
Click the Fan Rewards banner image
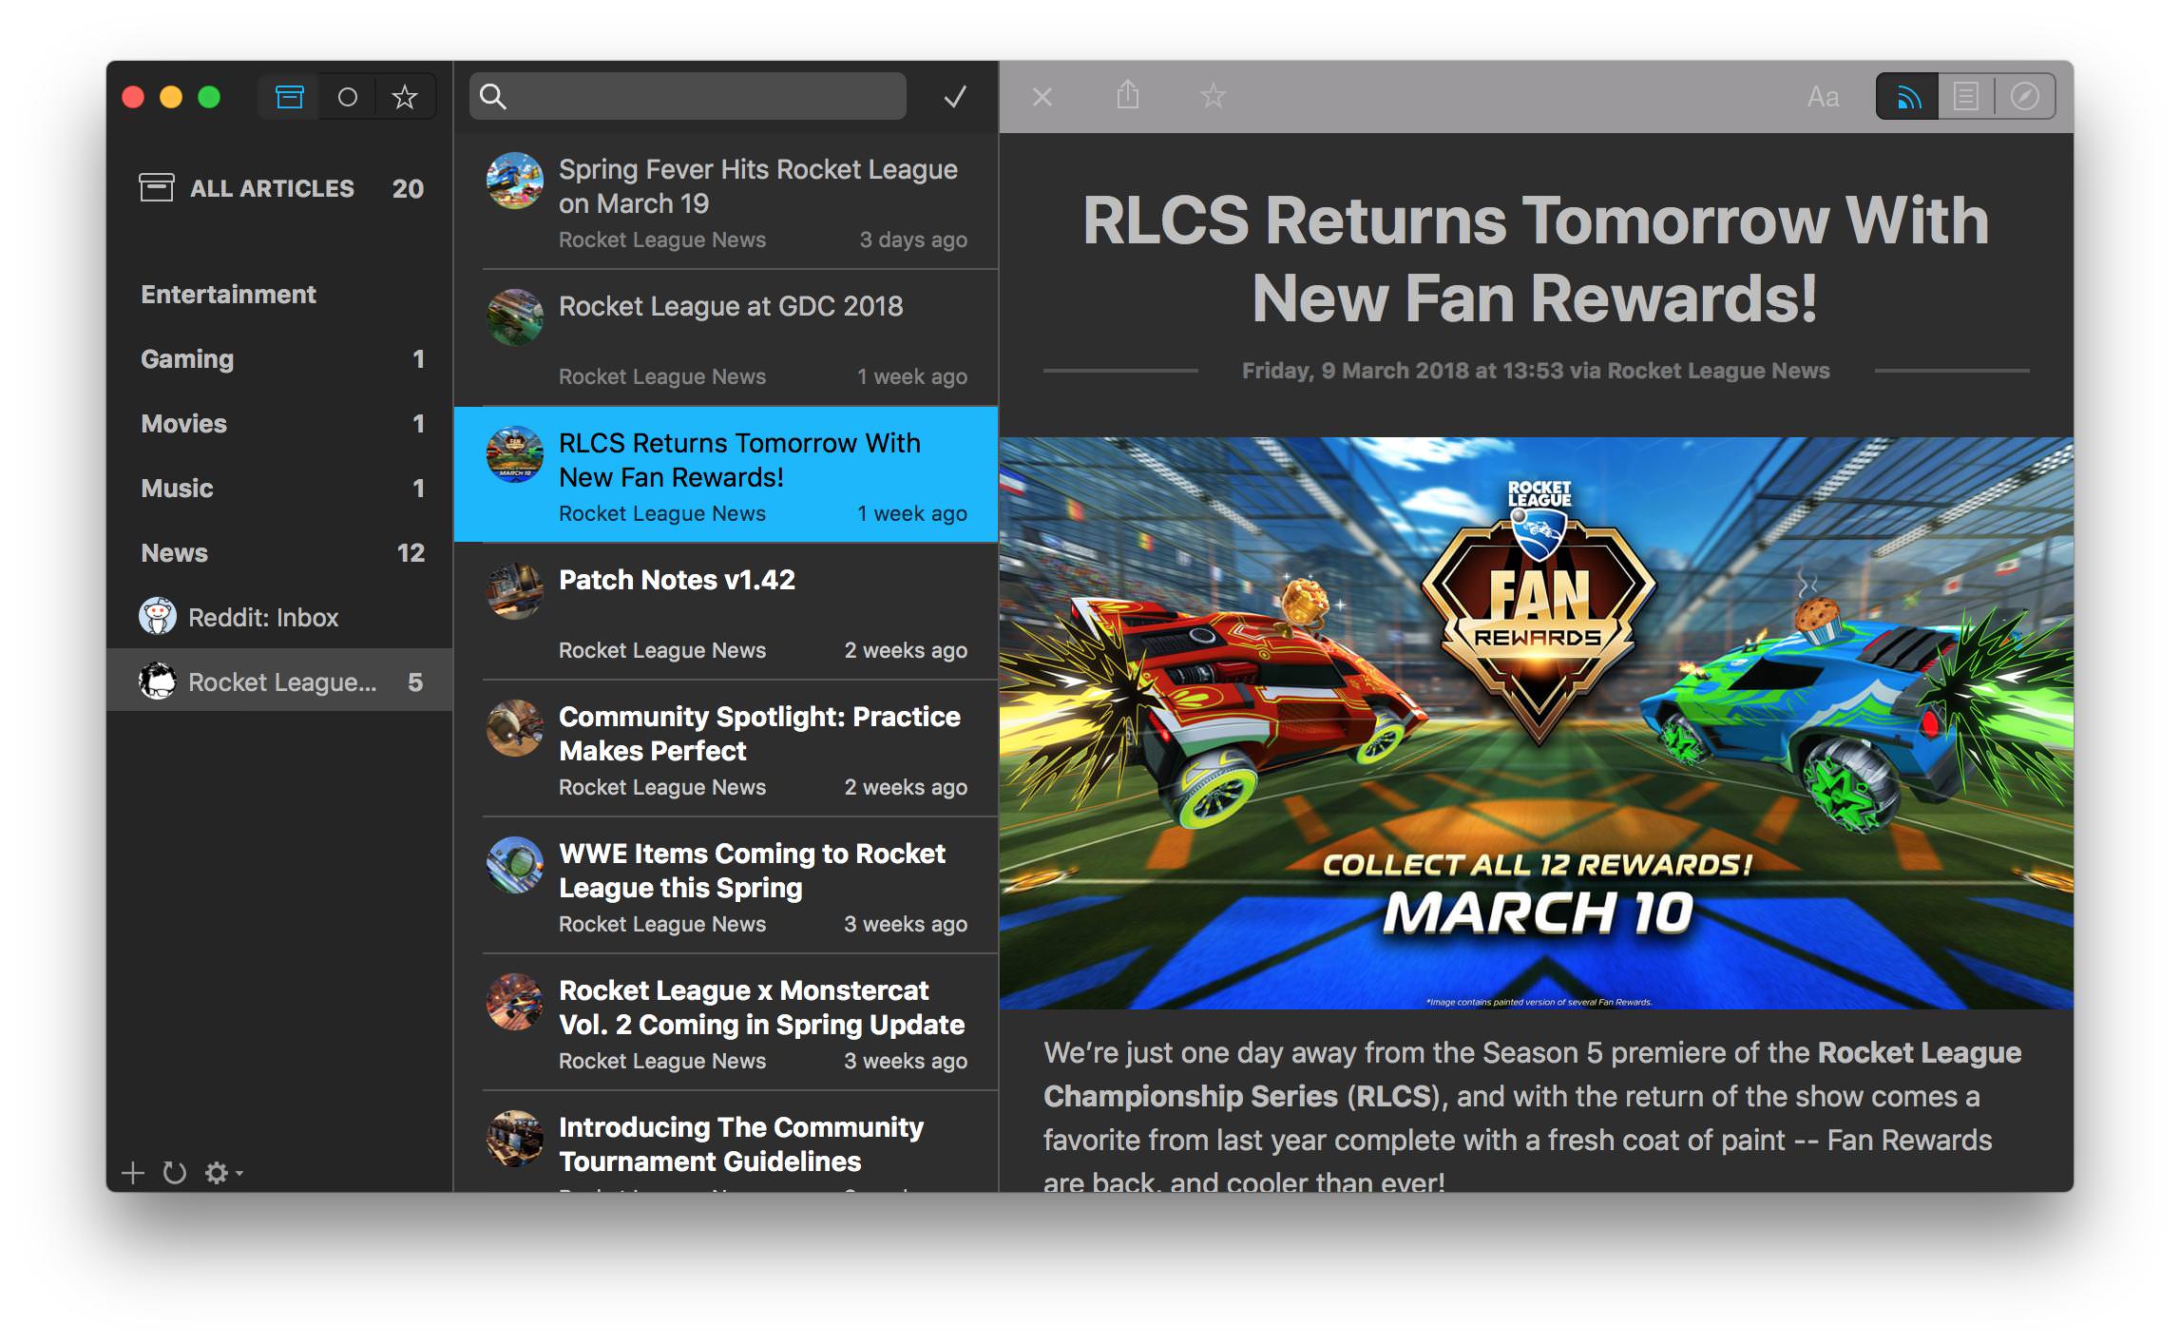point(1536,723)
